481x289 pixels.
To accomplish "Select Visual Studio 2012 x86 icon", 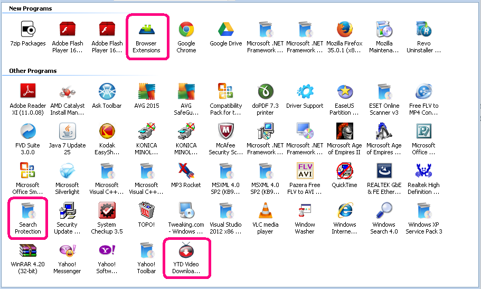I will (226, 210).
